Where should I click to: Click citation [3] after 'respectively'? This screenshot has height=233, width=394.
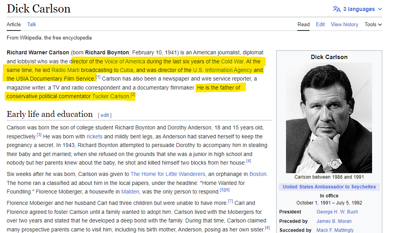pyautogui.click(x=39, y=134)
